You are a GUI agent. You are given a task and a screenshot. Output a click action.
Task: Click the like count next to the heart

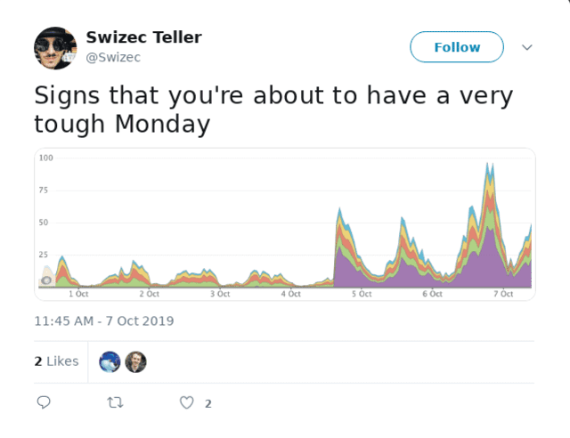tap(208, 404)
